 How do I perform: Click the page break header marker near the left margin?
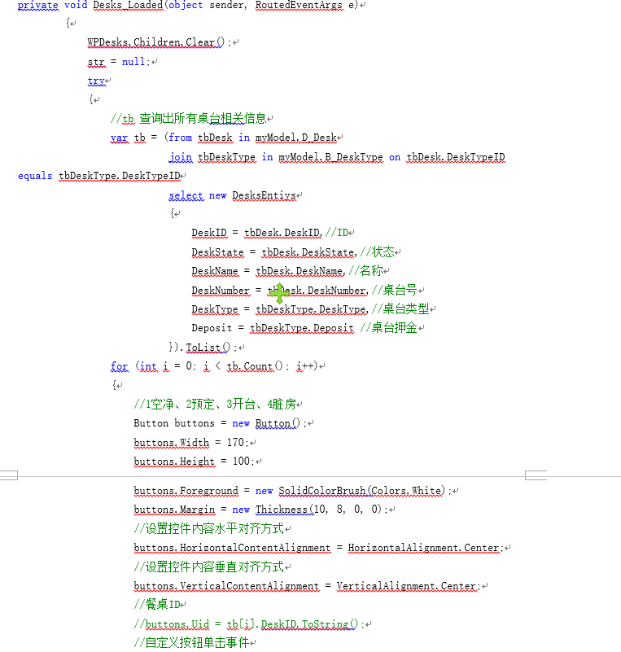click(9, 475)
